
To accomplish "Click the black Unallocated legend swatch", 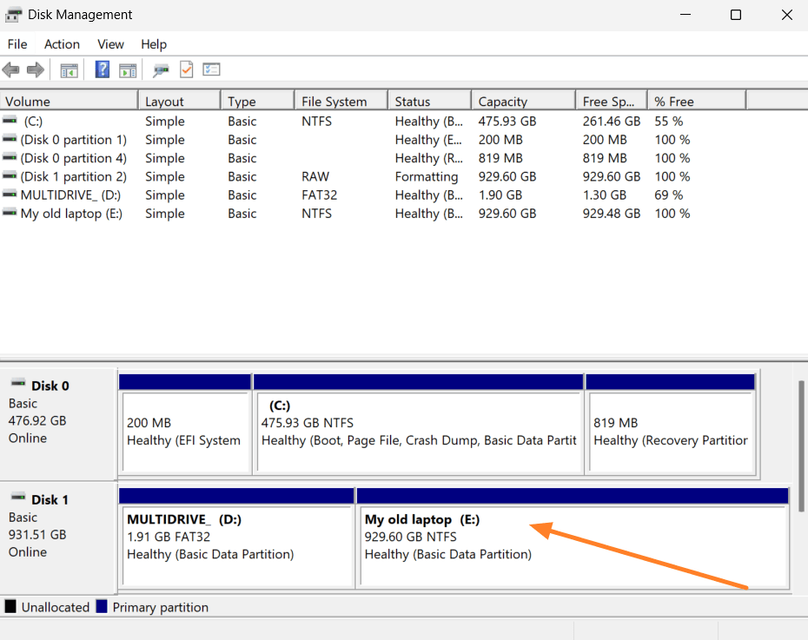I will coord(10,606).
